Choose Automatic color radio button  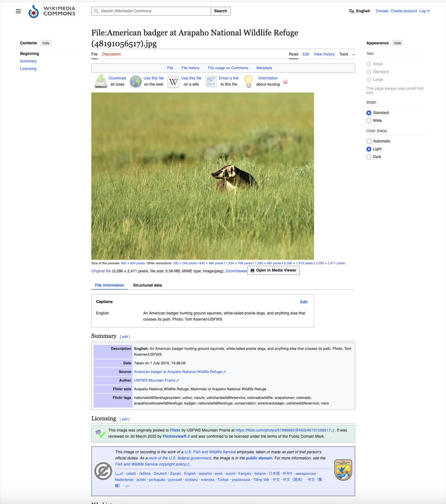coord(369,141)
